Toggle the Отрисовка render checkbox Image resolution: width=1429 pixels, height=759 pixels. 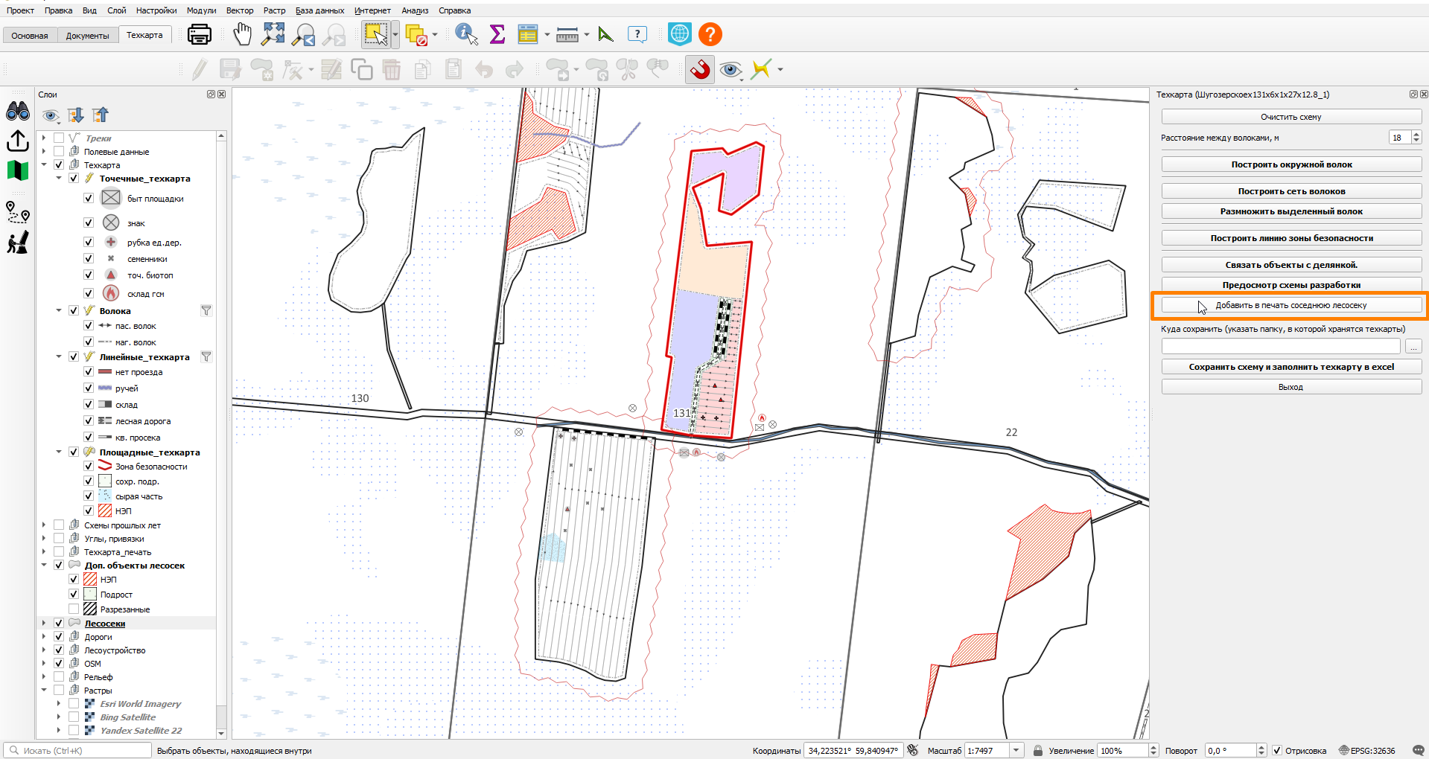click(x=1277, y=750)
